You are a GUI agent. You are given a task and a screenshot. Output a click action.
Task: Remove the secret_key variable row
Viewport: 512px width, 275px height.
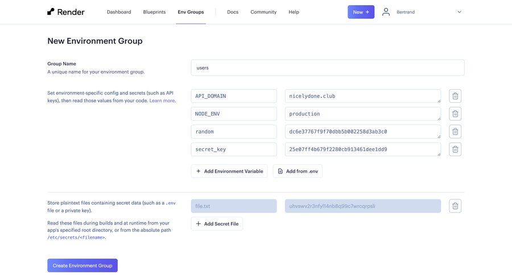455,149
